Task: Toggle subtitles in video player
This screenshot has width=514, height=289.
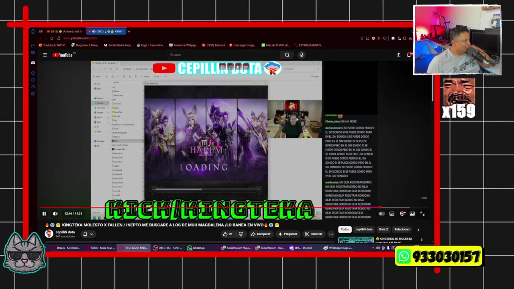Action: [392, 214]
